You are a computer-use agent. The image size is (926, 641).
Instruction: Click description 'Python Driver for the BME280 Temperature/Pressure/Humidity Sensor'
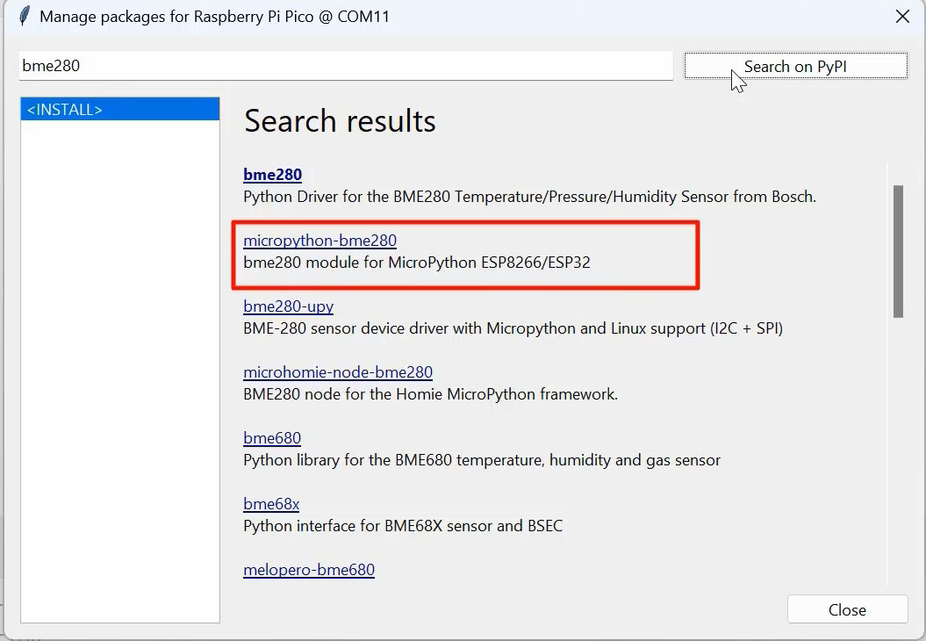tap(485, 197)
